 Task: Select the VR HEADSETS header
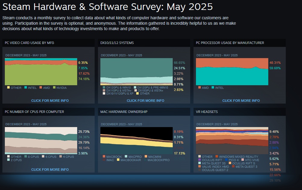(207, 112)
